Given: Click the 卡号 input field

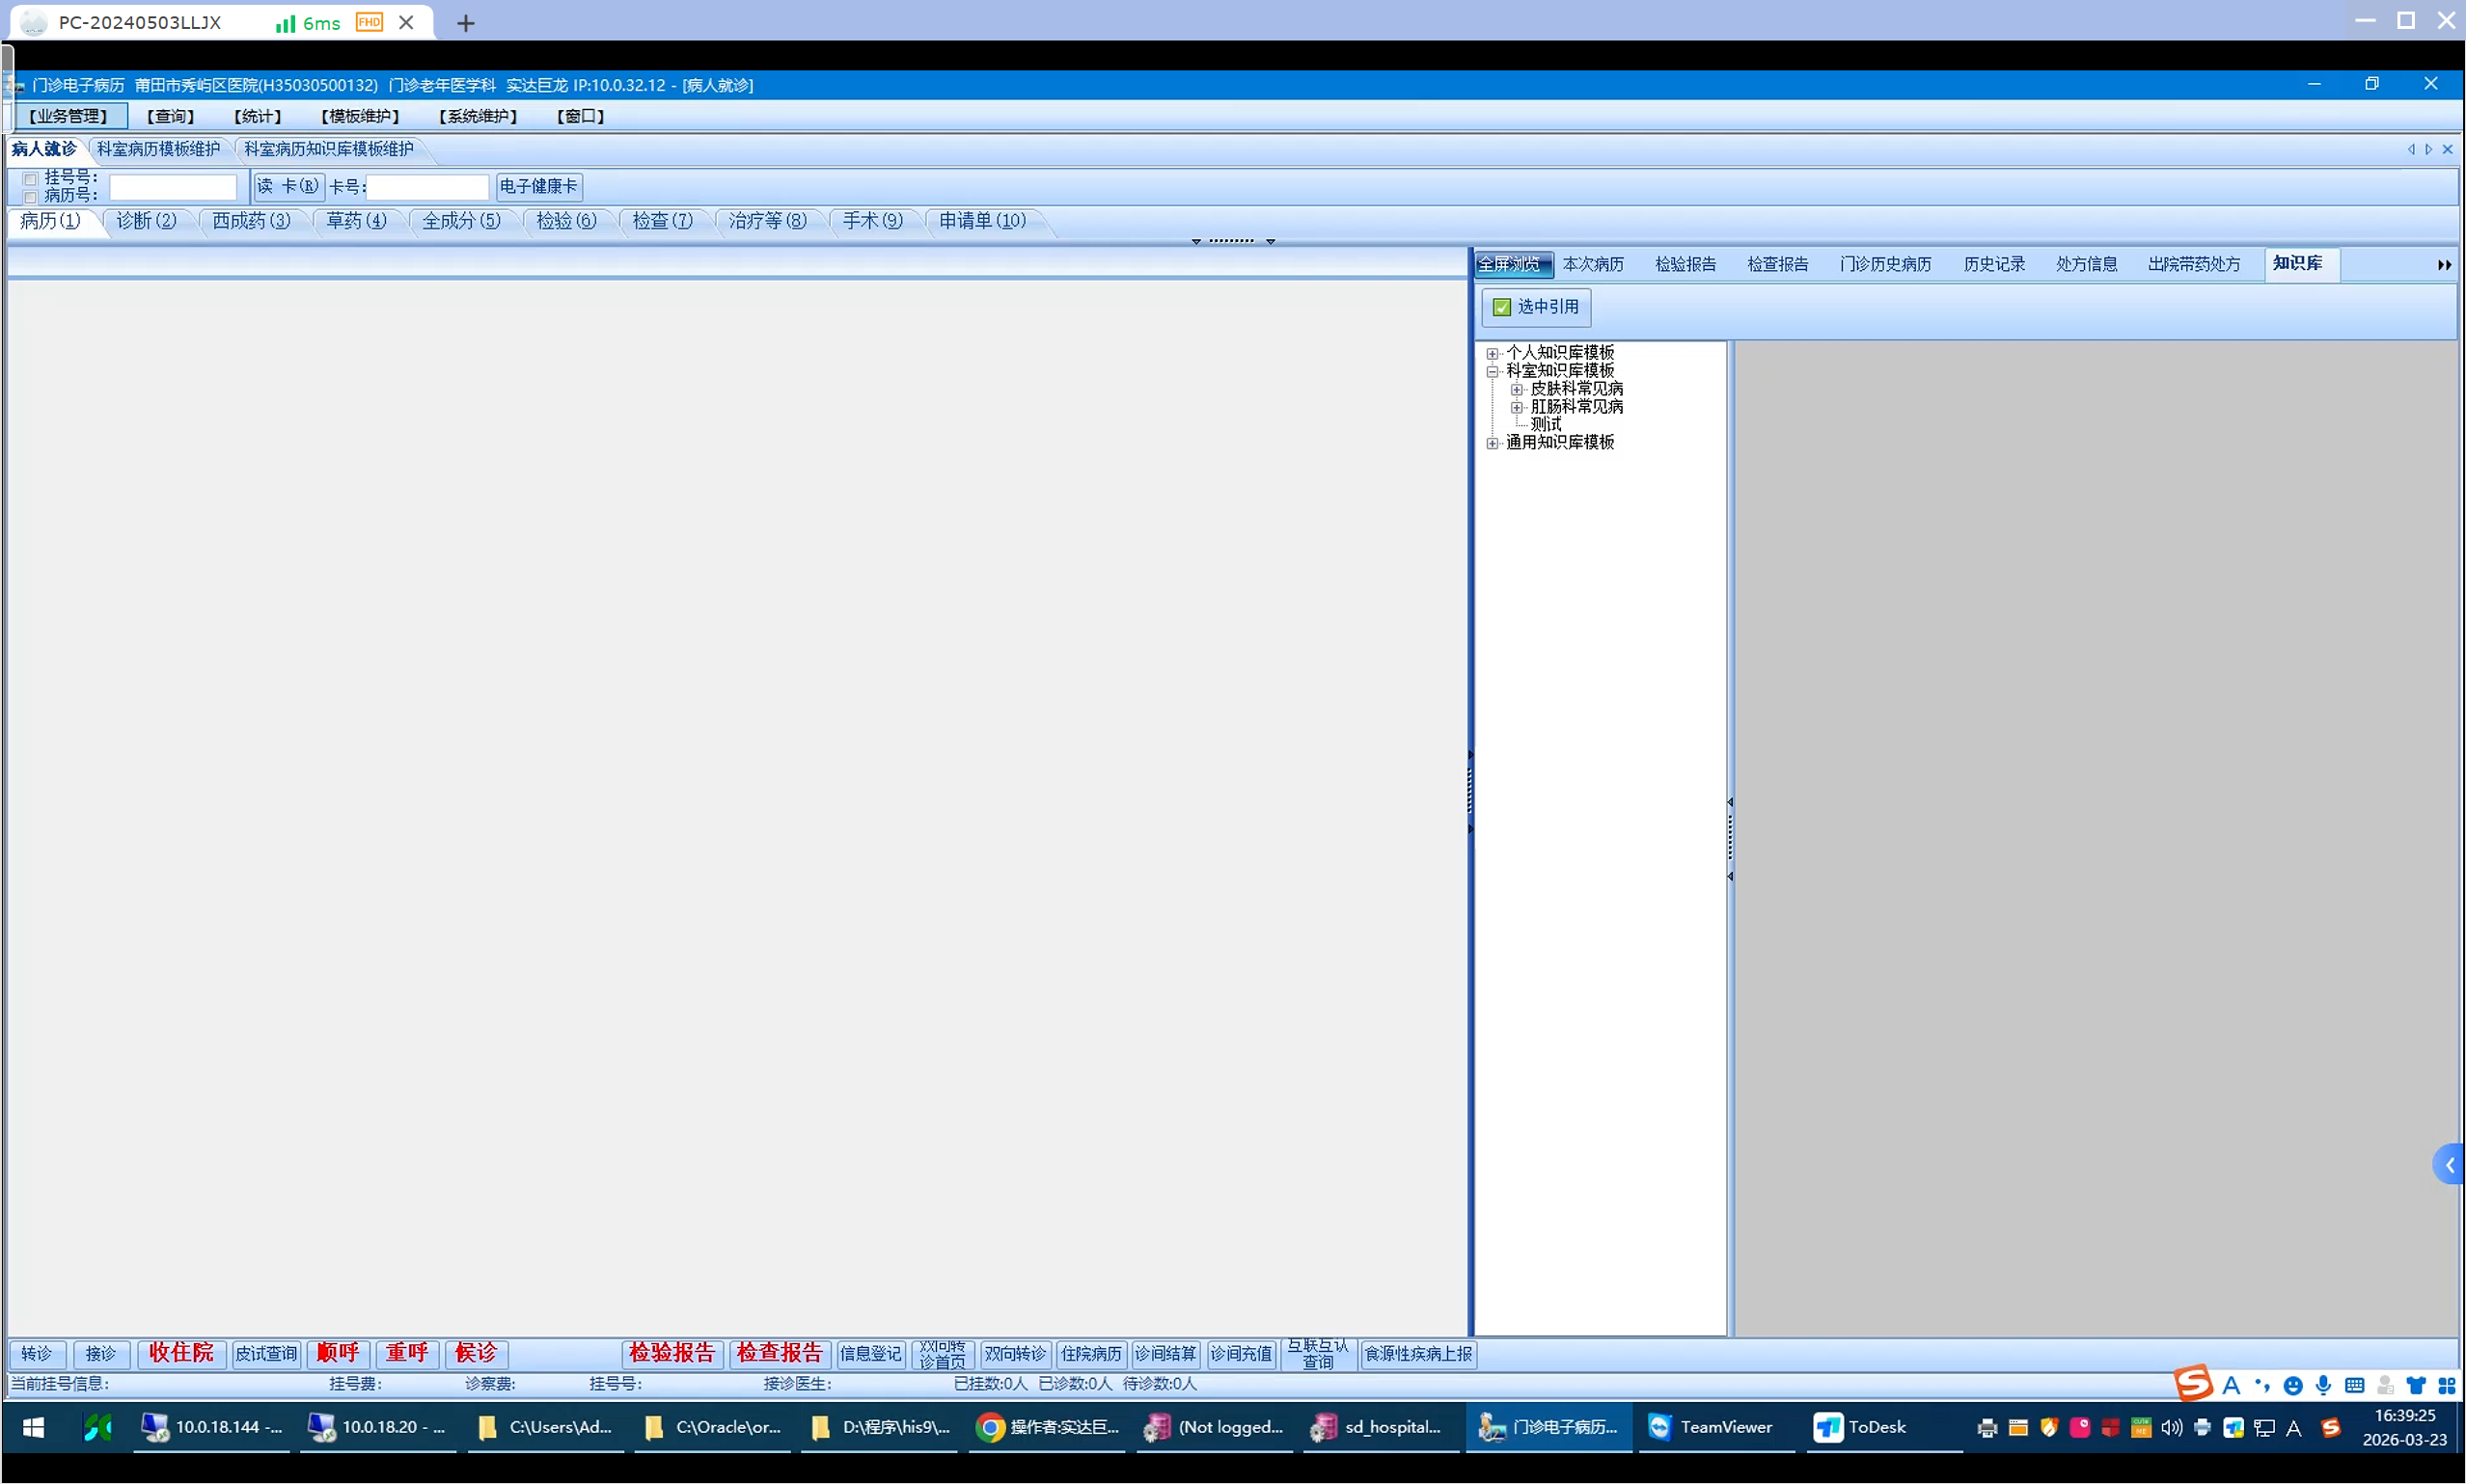Looking at the screenshot, I should tap(427, 187).
